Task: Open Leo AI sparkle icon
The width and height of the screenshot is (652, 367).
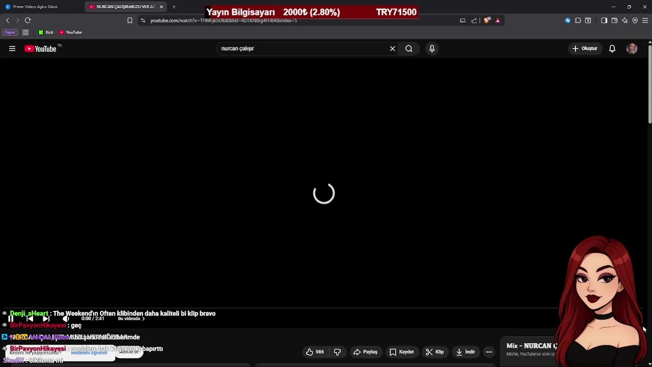Action: click(624, 20)
